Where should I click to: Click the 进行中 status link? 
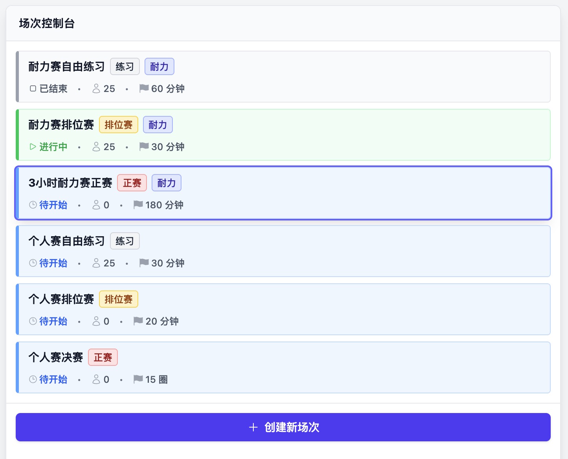tap(53, 147)
